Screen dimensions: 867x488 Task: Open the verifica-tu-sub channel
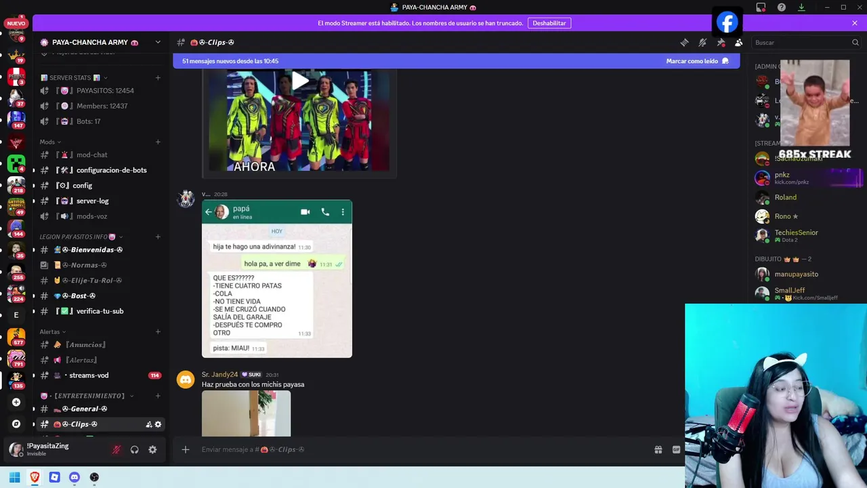(x=100, y=311)
